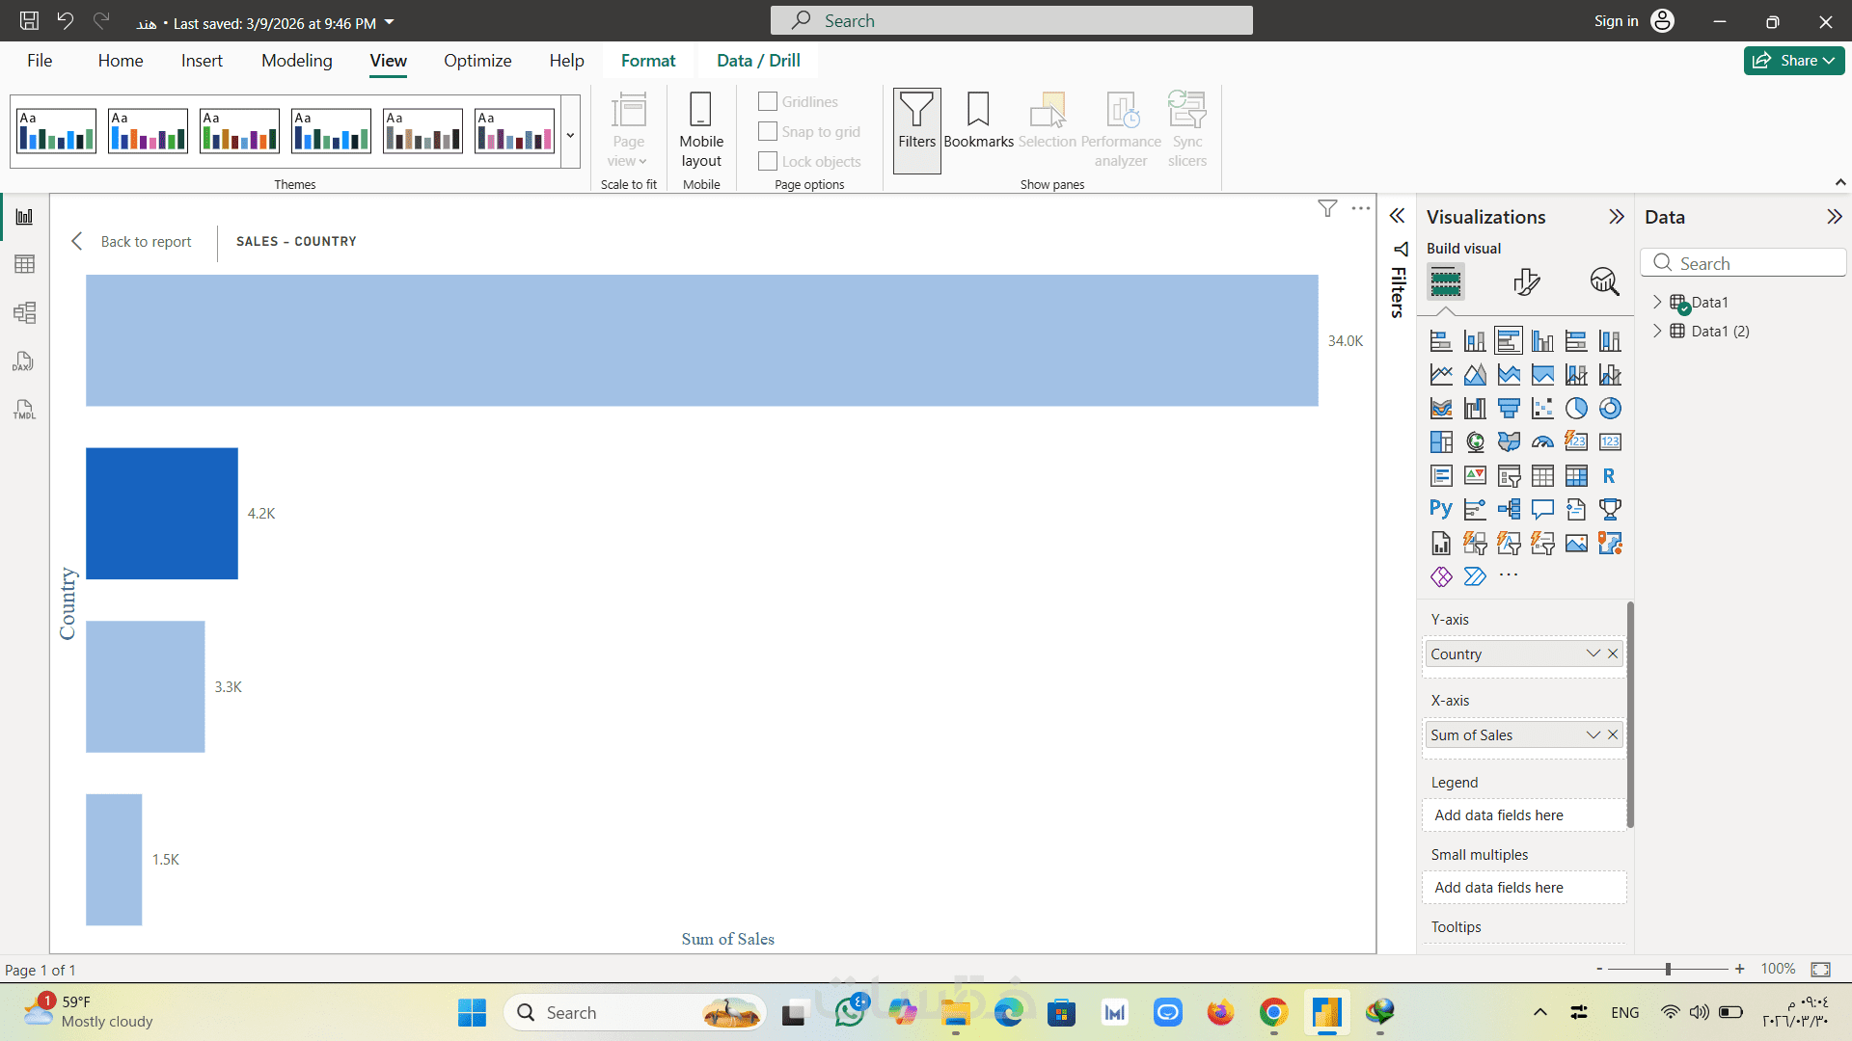Enable the Gridlines checkbox
The width and height of the screenshot is (1852, 1041).
pos(768,101)
